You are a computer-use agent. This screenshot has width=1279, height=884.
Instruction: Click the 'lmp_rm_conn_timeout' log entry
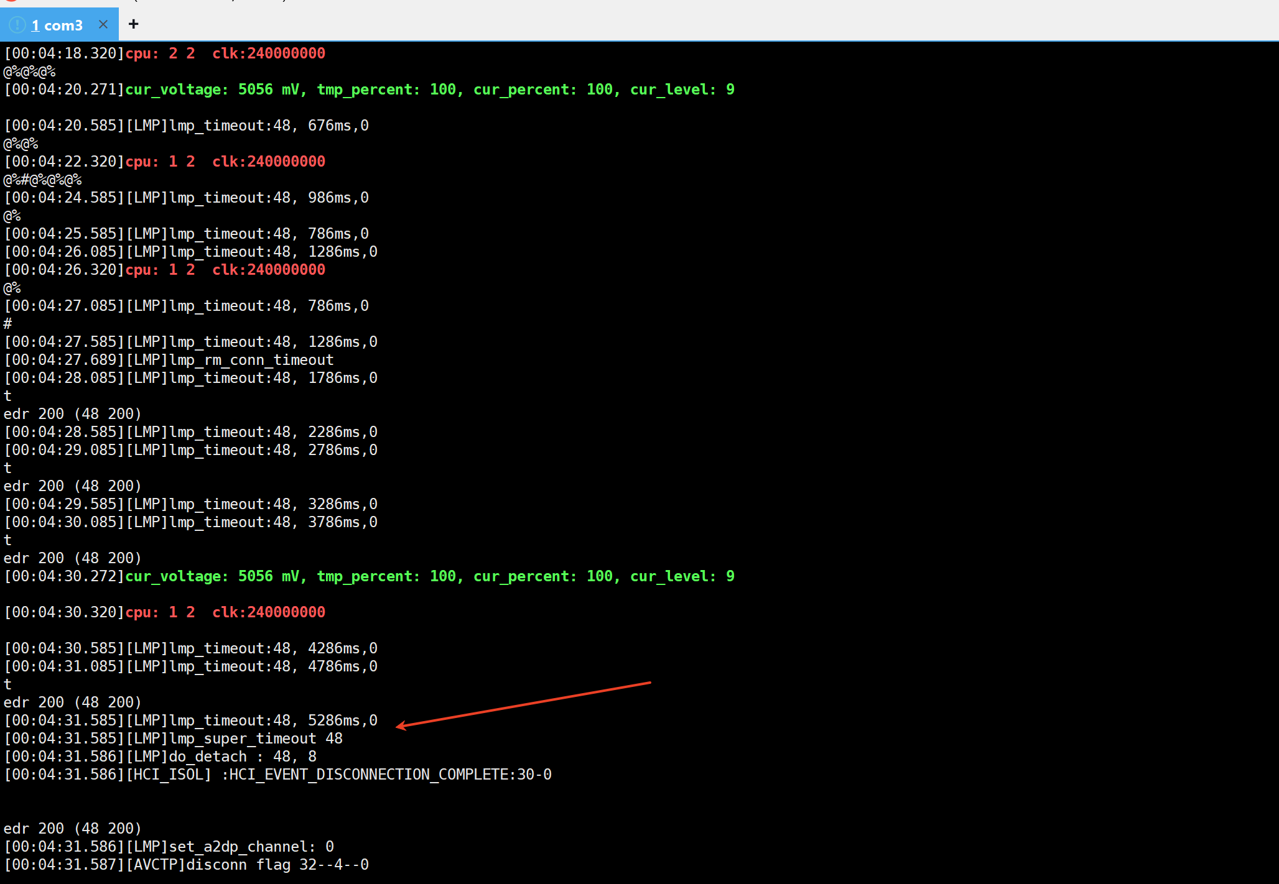point(169,360)
